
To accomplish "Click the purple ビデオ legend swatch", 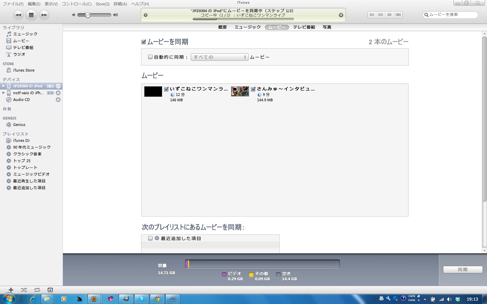I will pyautogui.click(x=224, y=275).
